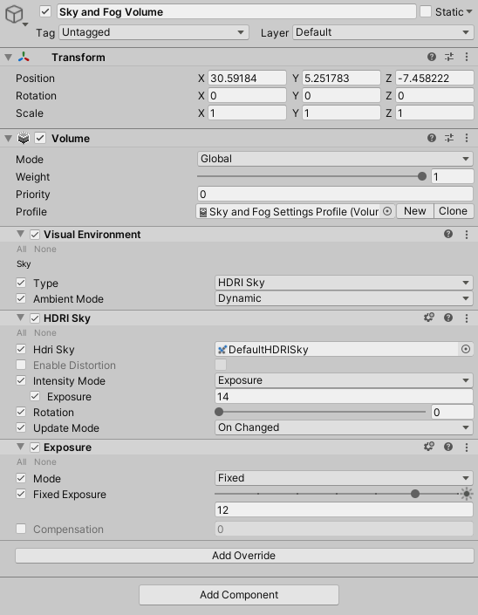This screenshot has height=615, width=478.
Task: Enable the Compensation override checkbox
Action: [x=21, y=529]
